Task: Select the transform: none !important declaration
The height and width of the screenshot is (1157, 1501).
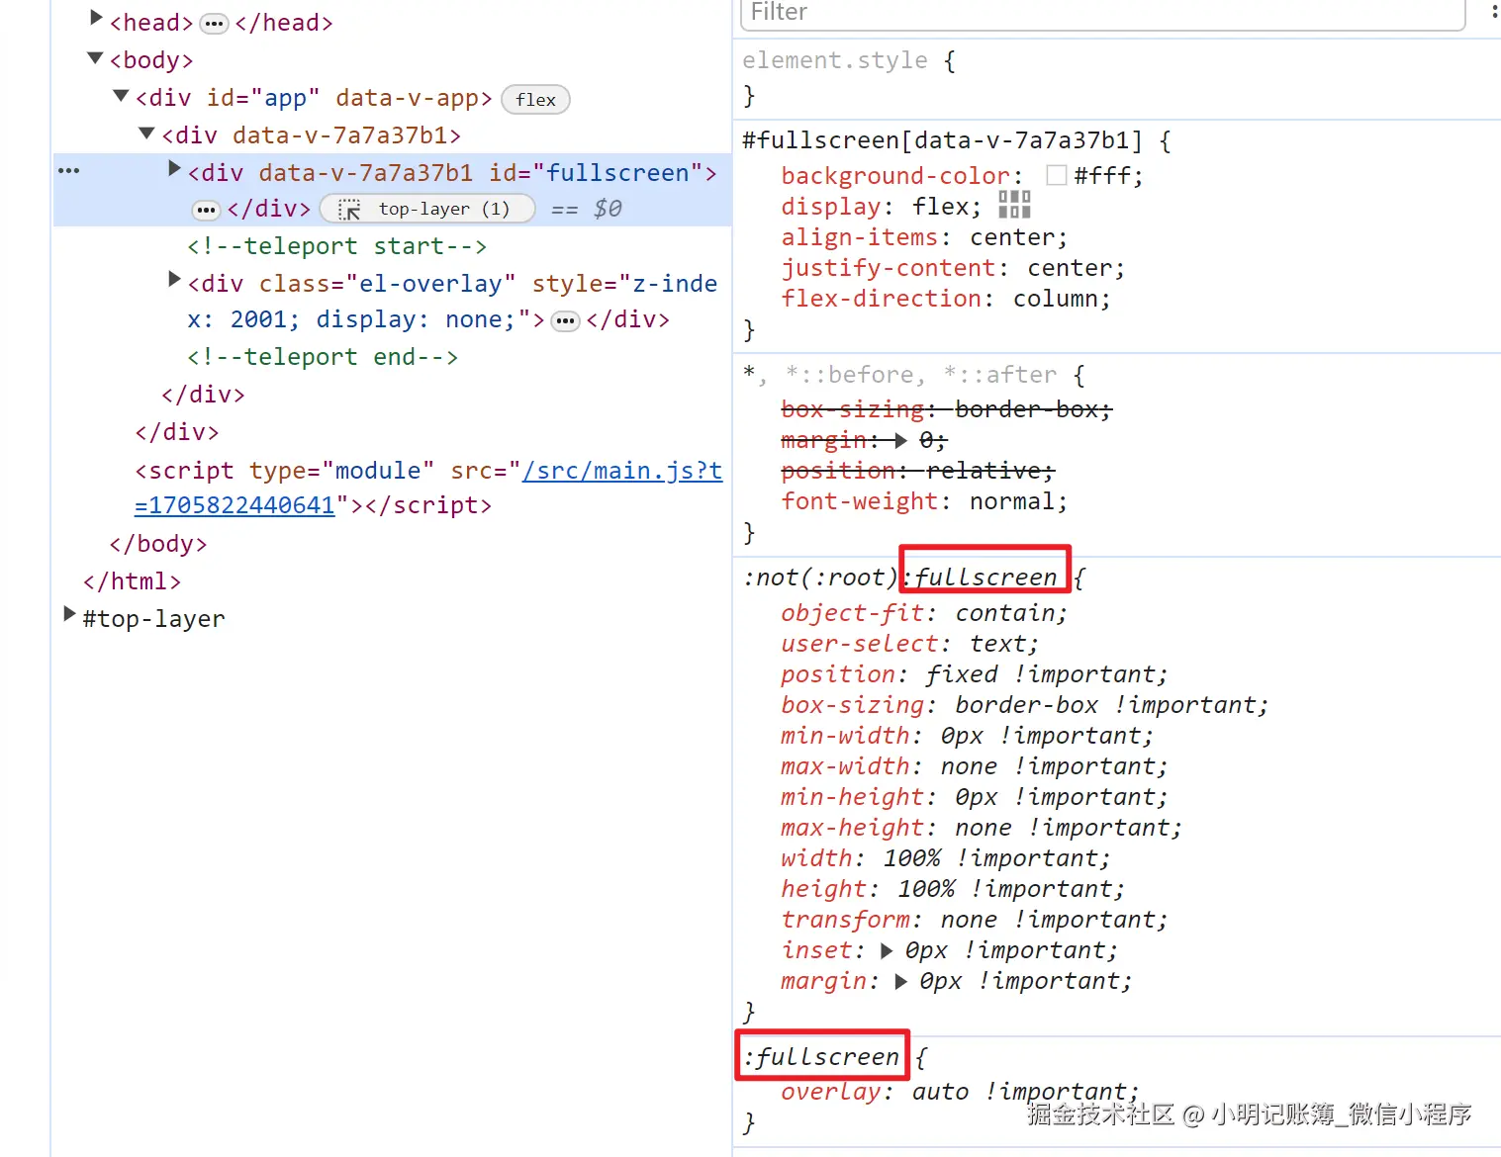Action: coord(975,920)
